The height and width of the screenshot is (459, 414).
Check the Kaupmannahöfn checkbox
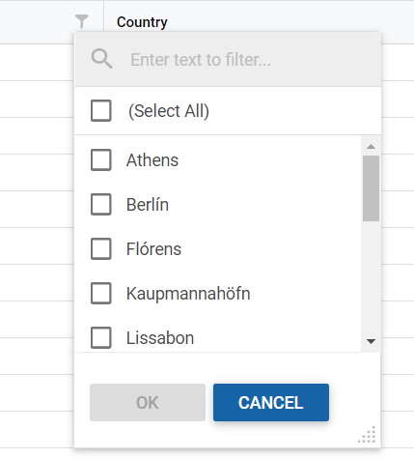(x=101, y=293)
